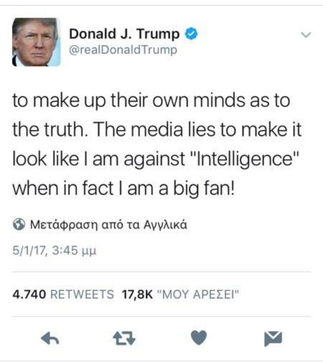323x362 pixels.
Task: Open the @realDonaldTrump handle link
Action: 123,50
